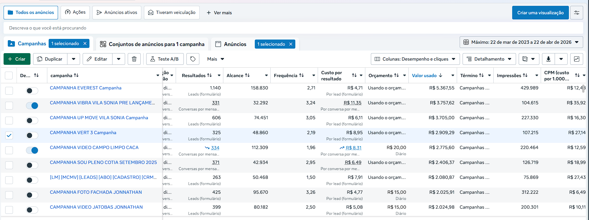The width and height of the screenshot is (589, 220).
Task: Click Valor usado descending sort arrow
Action: click(x=441, y=75)
